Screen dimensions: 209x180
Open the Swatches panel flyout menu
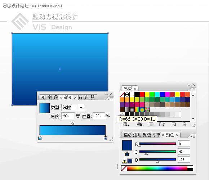click(193, 90)
